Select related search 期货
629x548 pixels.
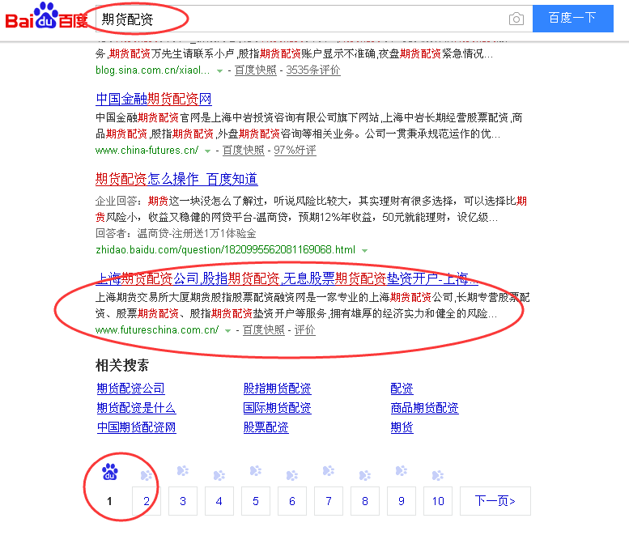[402, 427]
